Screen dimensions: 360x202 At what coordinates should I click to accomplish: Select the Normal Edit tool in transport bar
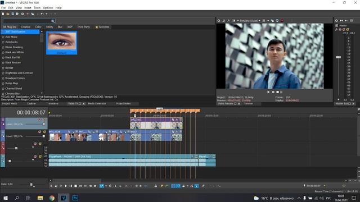point(101,186)
